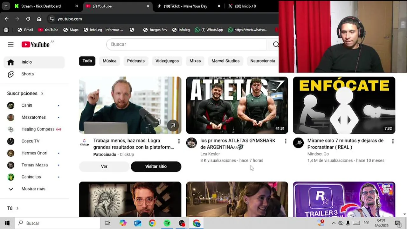Viewport: 407px width, 229px height.
Task: Open Mazzatomas subscription channel
Action: pyautogui.click(x=34, y=117)
